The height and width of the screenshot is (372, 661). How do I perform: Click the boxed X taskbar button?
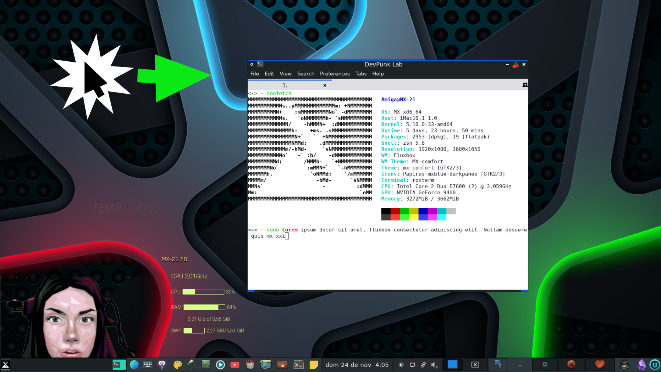(x=475, y=365)
